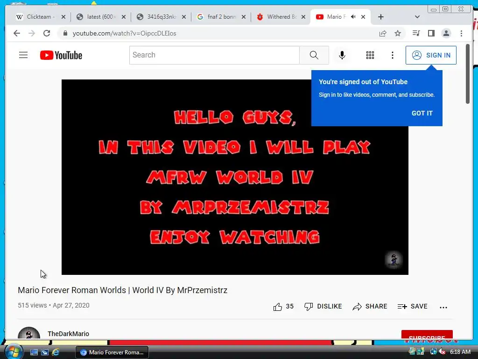Share this page from address bar
Screen dimensions: 478x359
383,33
